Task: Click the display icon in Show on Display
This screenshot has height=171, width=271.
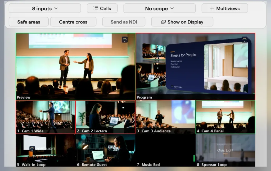Action: click(163, 22)
